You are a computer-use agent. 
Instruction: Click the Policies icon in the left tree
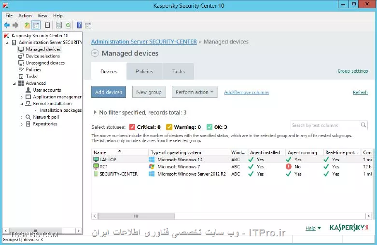[21, 69]
